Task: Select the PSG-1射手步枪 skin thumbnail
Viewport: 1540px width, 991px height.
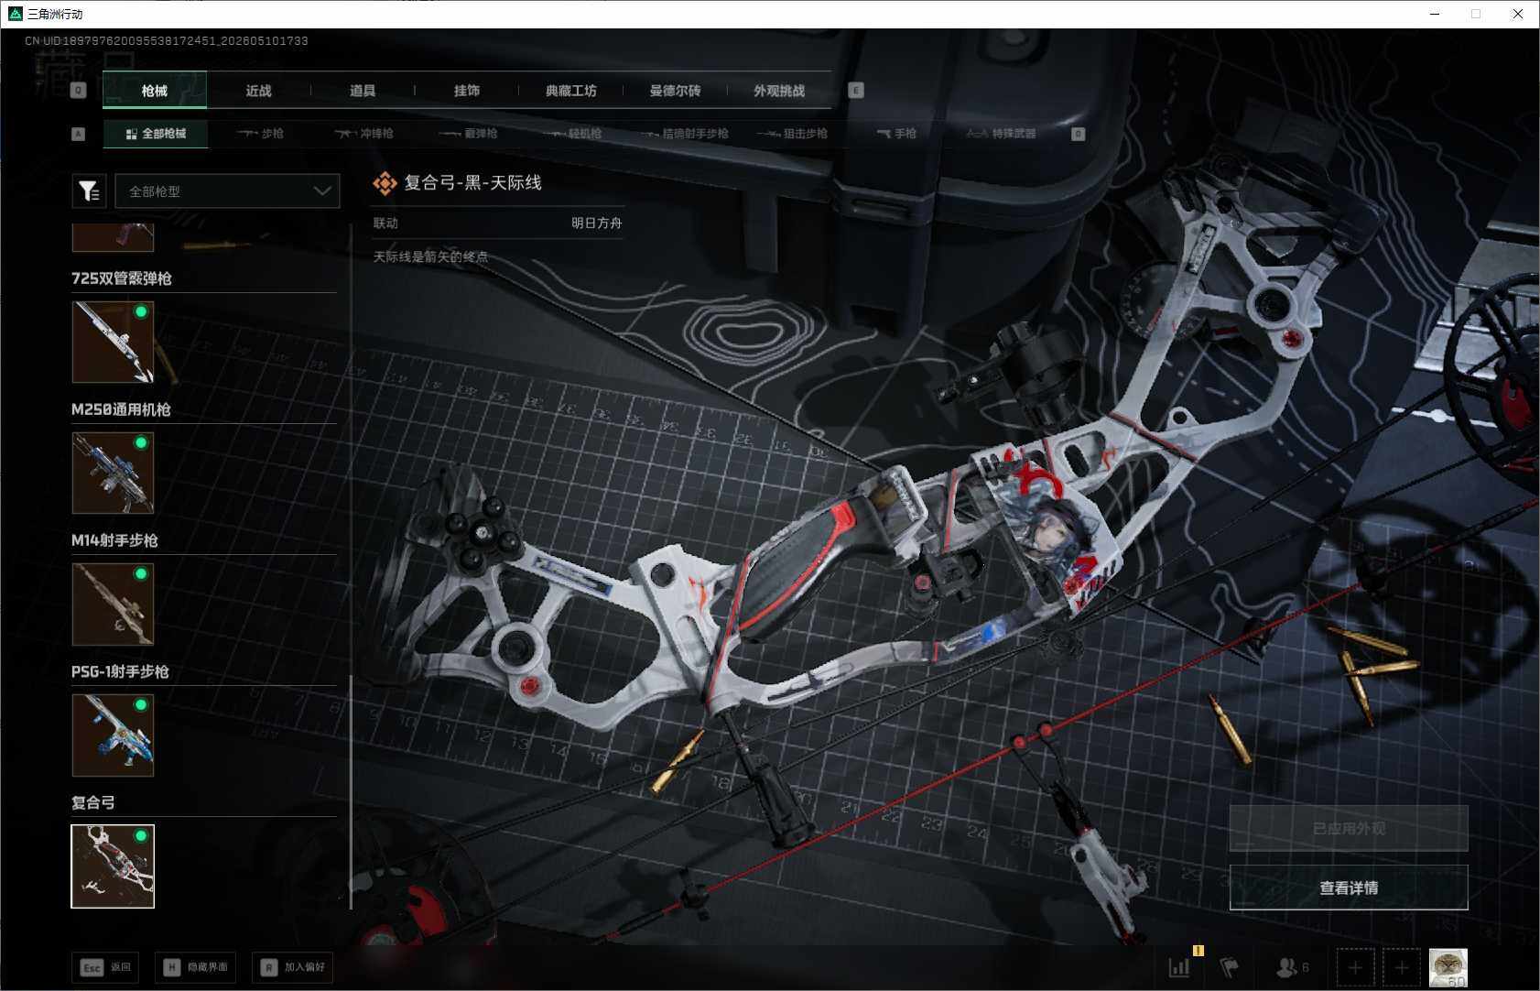Action: point(113,735)
